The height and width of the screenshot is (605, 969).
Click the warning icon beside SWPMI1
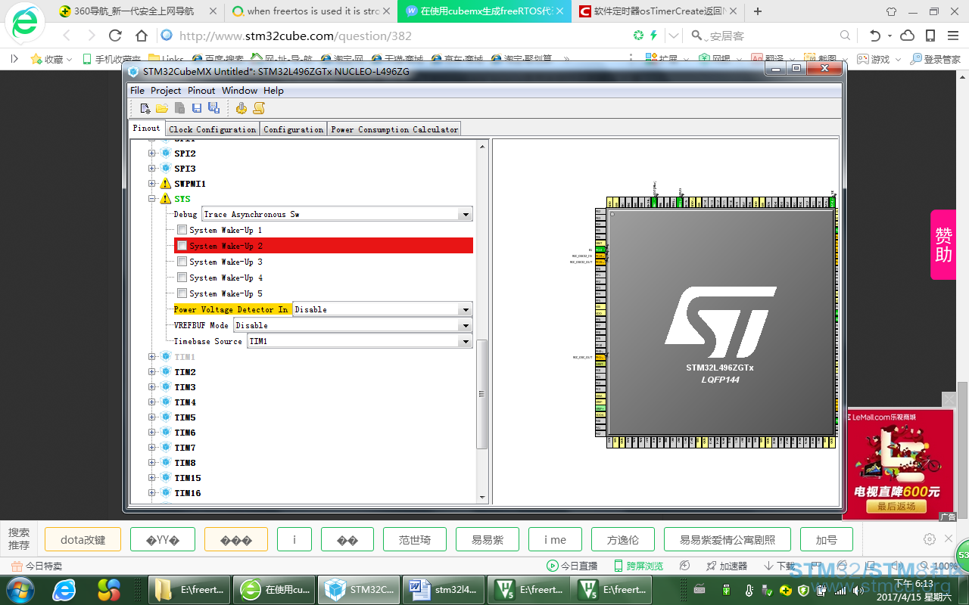tap(166, 184)
